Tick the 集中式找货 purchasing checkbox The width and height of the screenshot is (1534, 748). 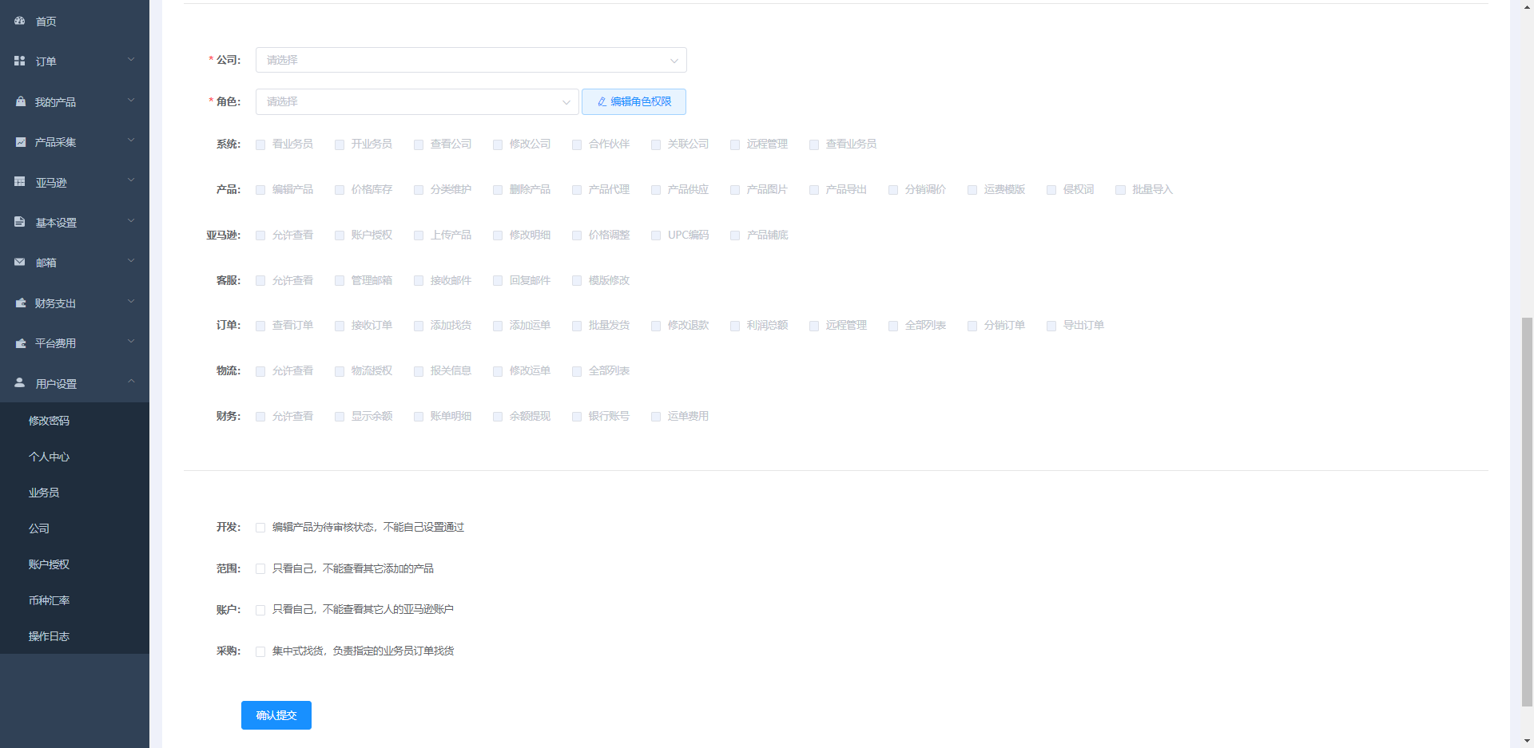(260, 651)
